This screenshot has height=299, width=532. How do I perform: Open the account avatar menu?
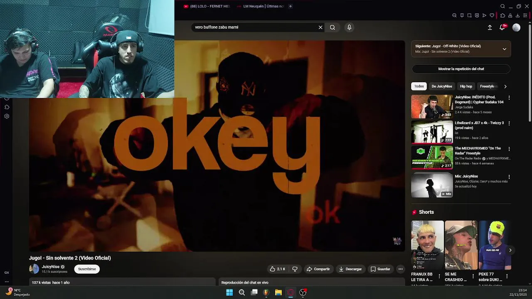pyautogui.click(x=516, y=27)
